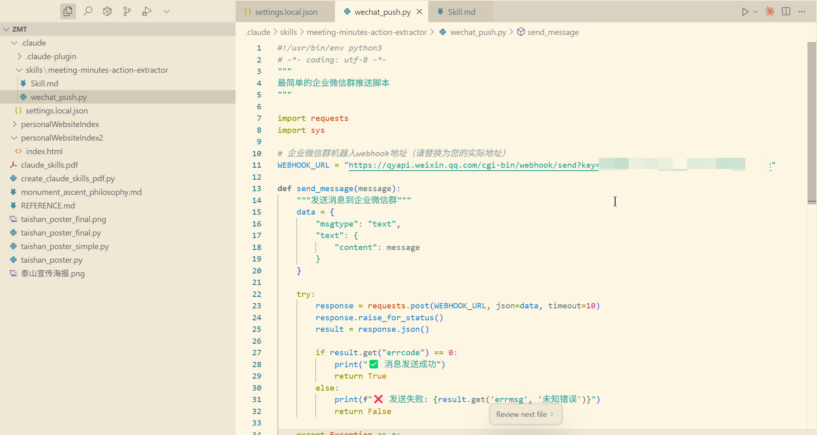This screenshot has width=817, height=435.
Task: Close the wechat_push.py tab
Action: pos(419,12)
